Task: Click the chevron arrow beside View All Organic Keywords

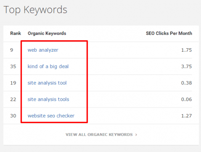Action: click(136, 135)
